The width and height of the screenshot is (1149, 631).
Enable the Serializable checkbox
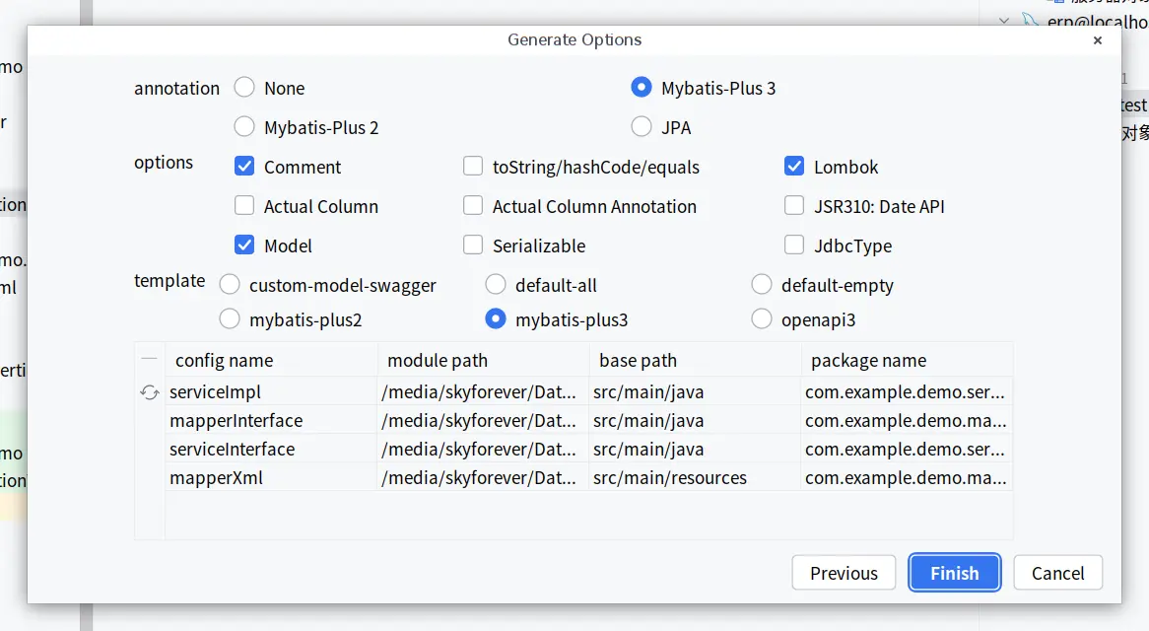tap(473, 245)
